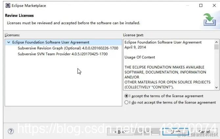This screenshot has height=139, width=220.
Task: Close the Eclipse Marketplace dialog window
Action: pos(214,6)
